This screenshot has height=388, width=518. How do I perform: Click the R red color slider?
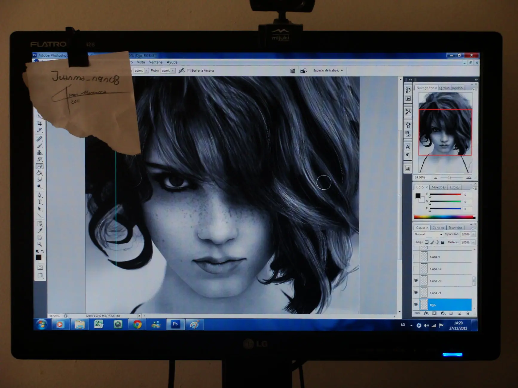[x=445, y=195]
